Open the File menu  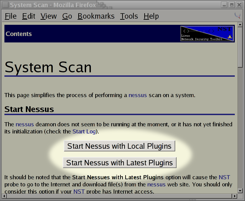click(11, 16)
